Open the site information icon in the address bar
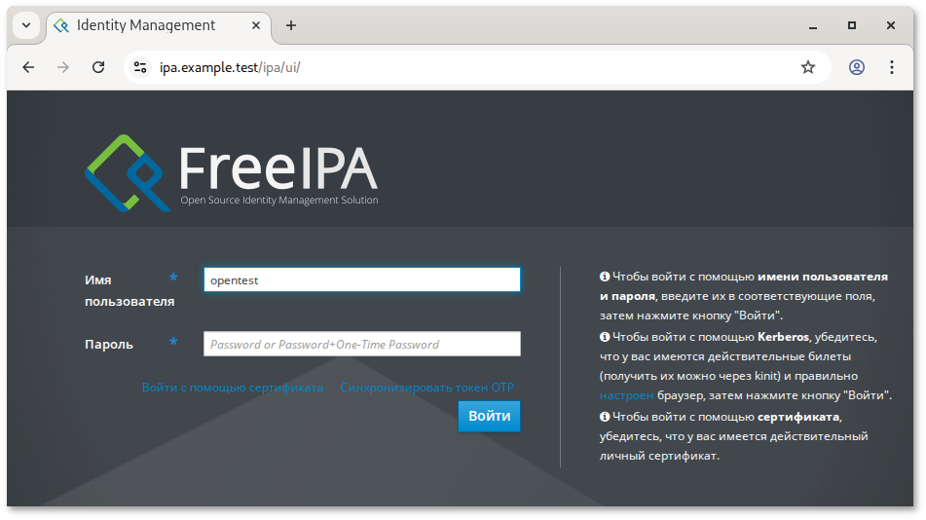 coord(140,67)
